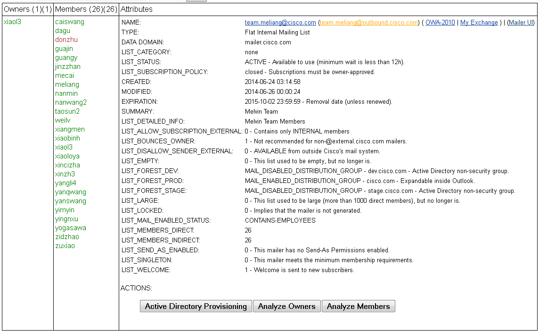This screenshot has width=547, height=332.
Task: Select member yogasawa
Action: click(71, 228)
